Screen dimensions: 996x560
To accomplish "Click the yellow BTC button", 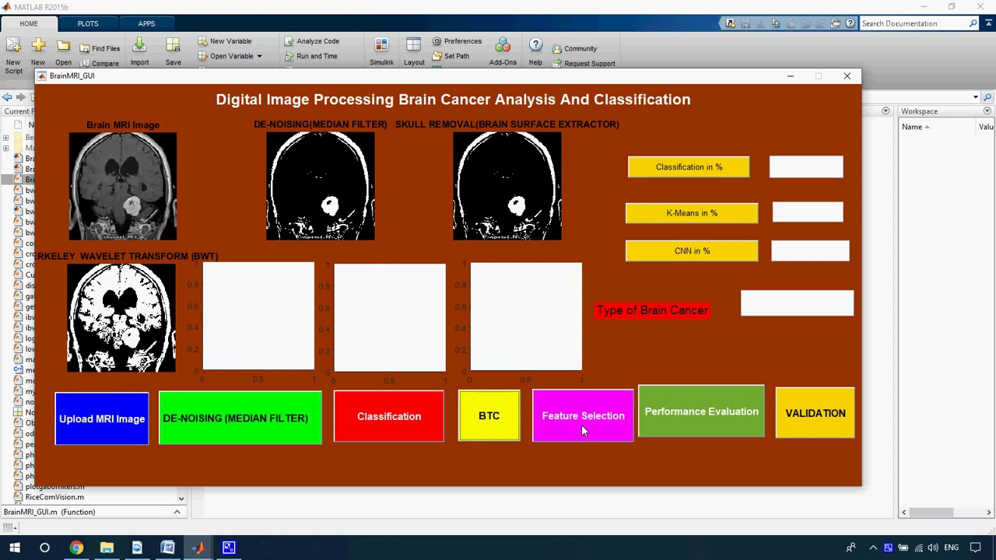I will pos(489,416).
